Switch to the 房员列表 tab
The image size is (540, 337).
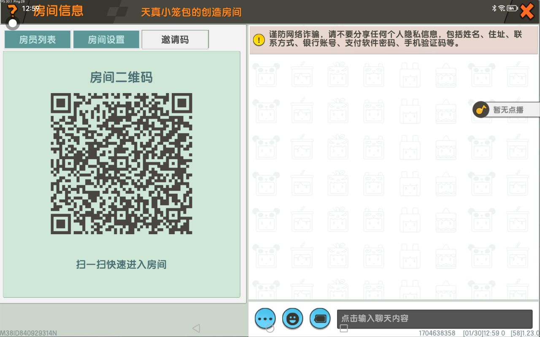tap(38, 40)
